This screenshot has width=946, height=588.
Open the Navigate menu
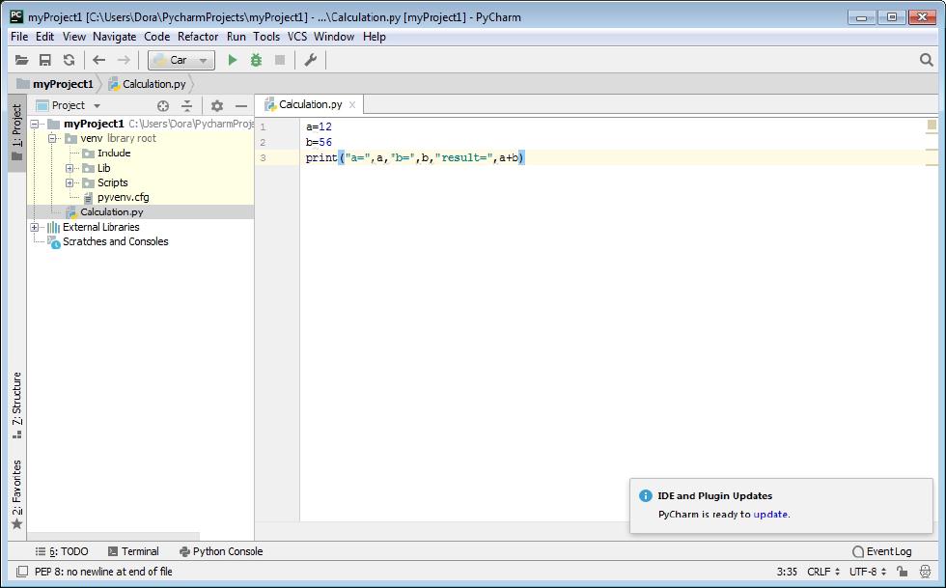point(115,37)
